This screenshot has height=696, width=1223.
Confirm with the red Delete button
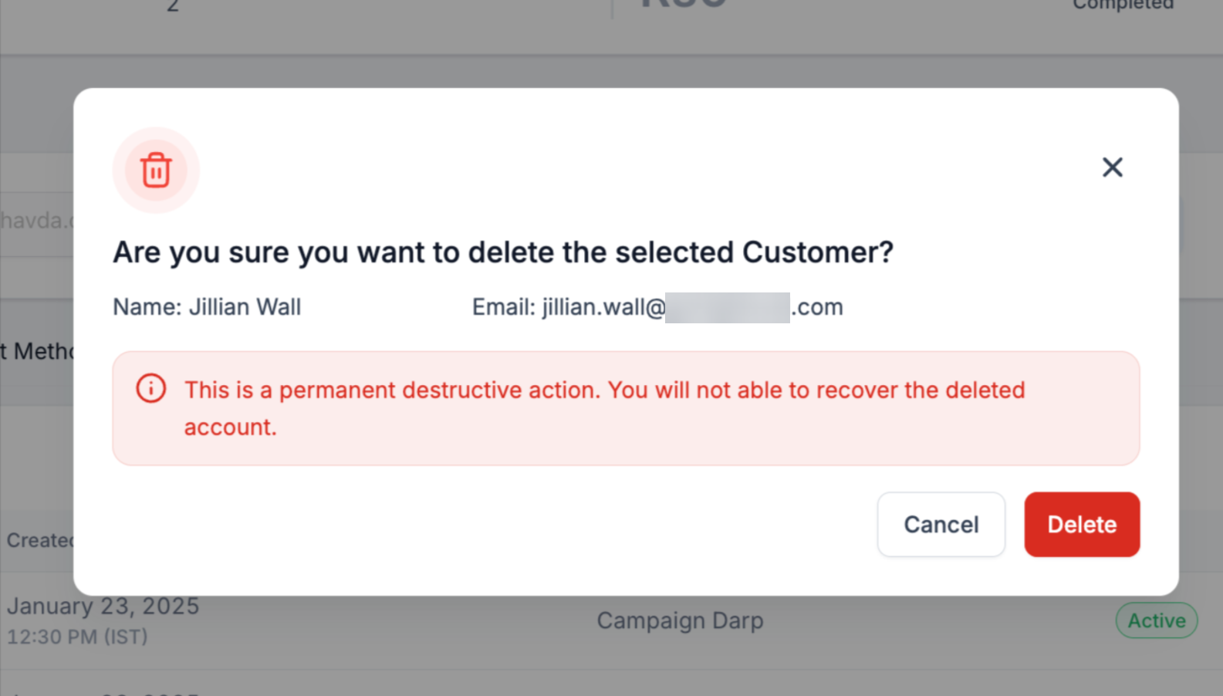tap(1081, 525)
